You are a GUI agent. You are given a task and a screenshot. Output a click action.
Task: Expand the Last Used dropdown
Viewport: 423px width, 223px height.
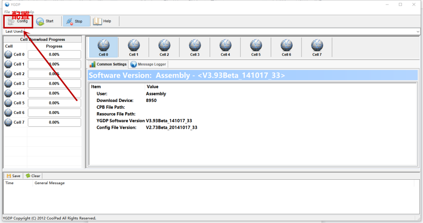click(x=418, y=32)
